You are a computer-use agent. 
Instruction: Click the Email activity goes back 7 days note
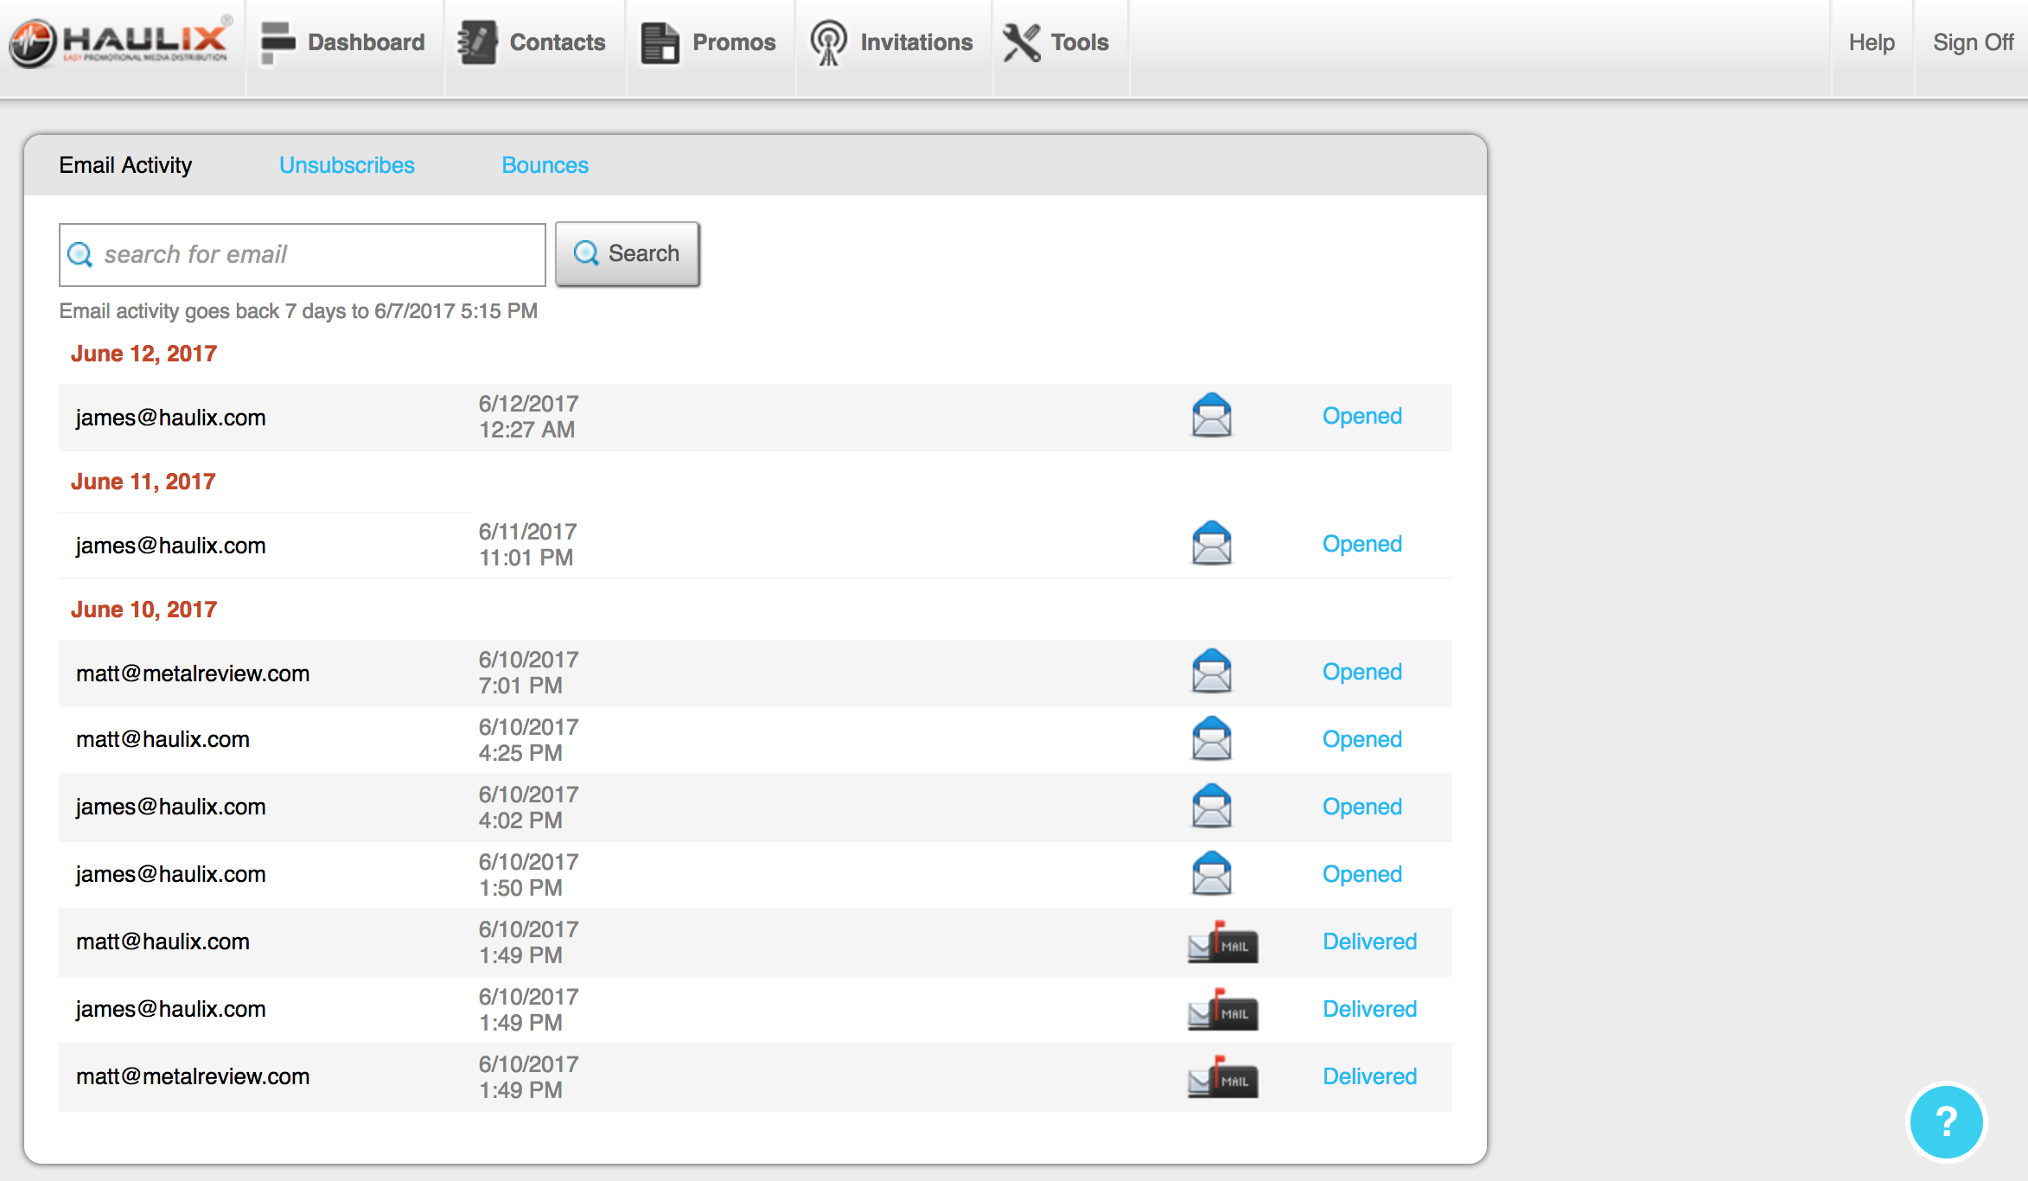coord(298,311)
